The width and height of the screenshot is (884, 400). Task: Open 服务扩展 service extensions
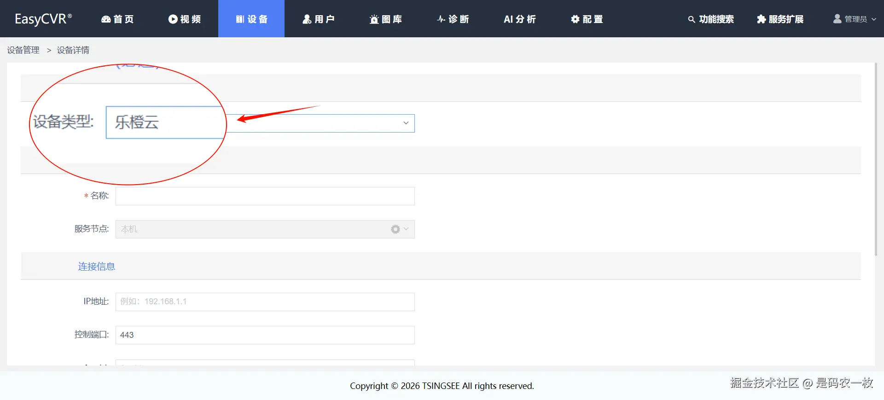tap(780, 19)
